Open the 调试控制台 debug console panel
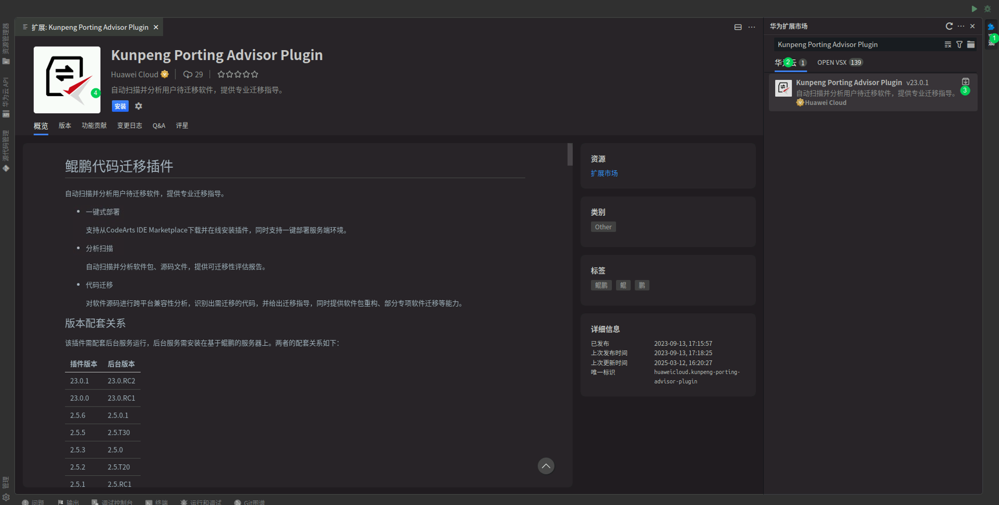The width and height of the screenshot is (999, 505). point(112,502)
